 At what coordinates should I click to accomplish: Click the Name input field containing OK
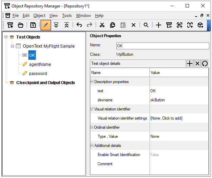(x=162, y=46)
